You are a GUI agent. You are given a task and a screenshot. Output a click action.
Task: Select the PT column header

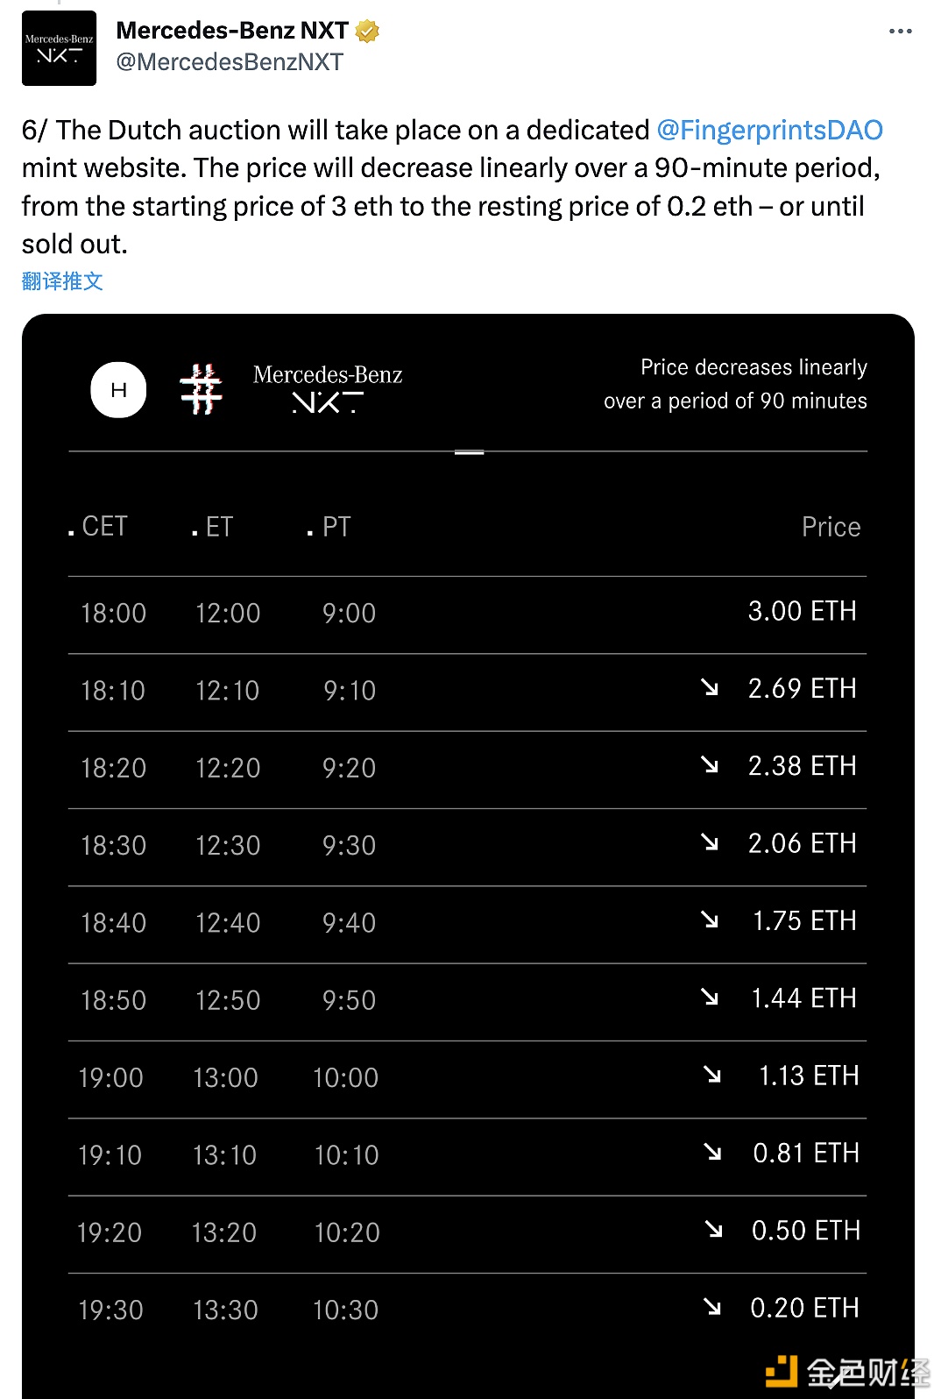point(329,526)
